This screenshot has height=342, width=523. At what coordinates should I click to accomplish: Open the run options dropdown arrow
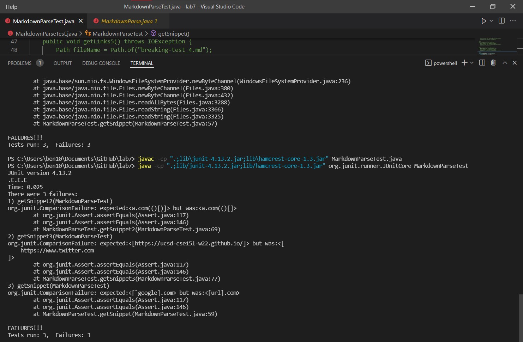491,21
